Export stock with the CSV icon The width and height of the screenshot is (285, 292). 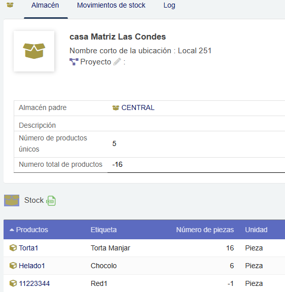coord(51,201)
